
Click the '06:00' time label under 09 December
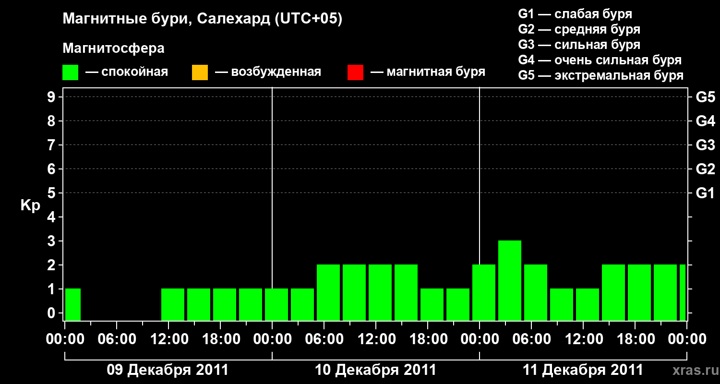tap(117, 339)
